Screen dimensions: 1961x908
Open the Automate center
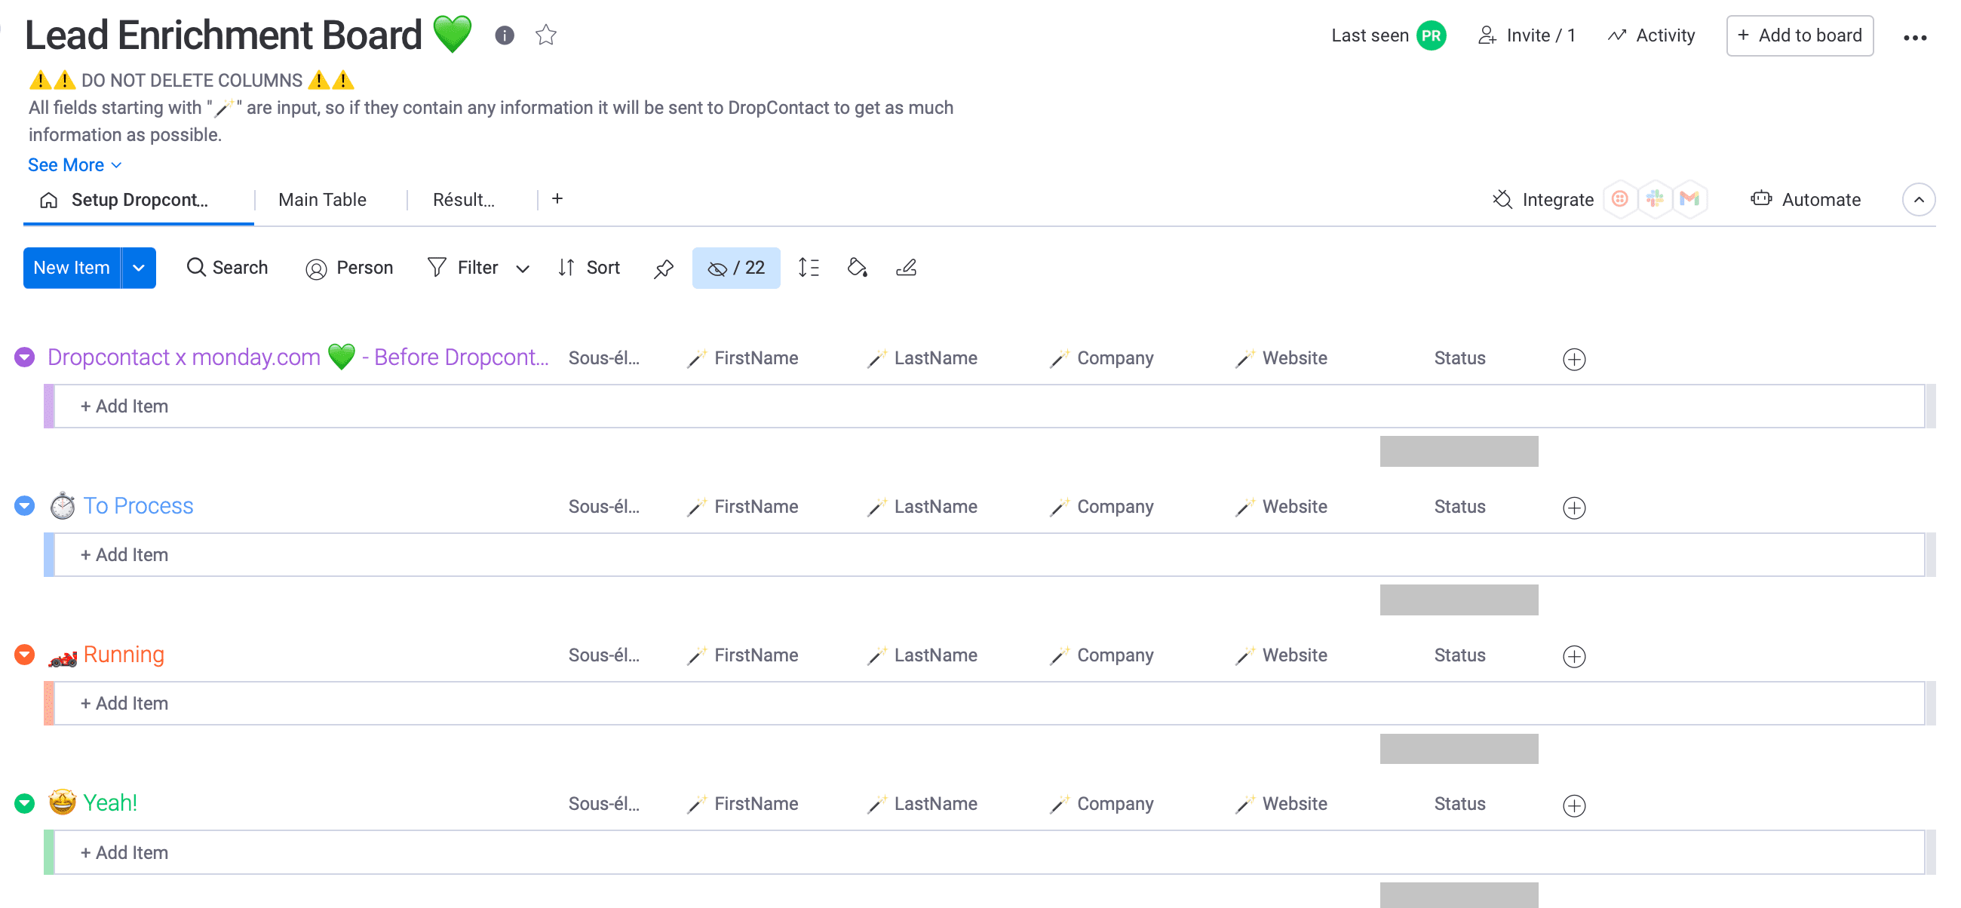(1806, 200)
